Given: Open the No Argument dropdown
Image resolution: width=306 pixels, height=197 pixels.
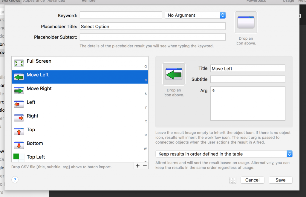Looking at the screenshot, I should pos(195,15).
